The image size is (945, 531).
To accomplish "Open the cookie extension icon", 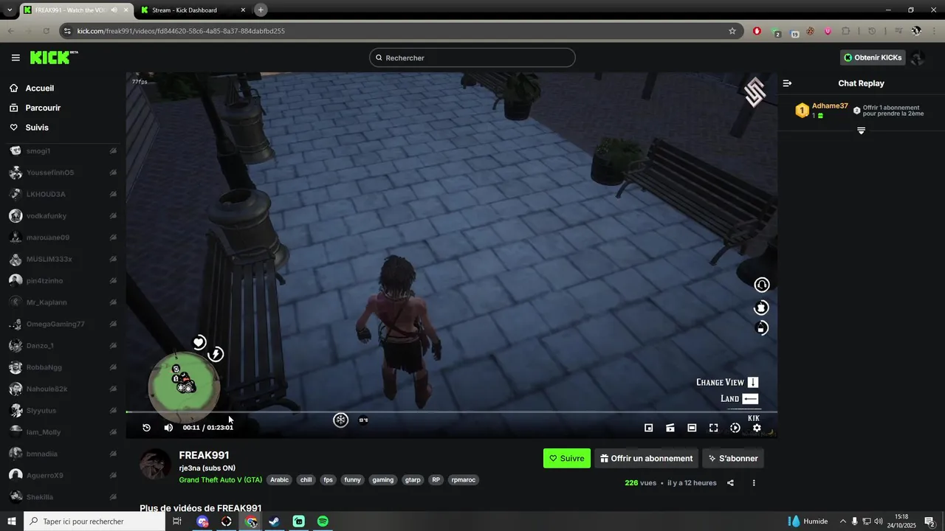I will (x=811, y=31).
